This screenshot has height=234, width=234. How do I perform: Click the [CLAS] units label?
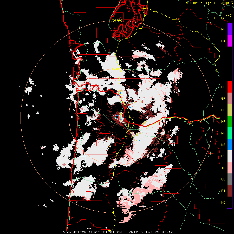(x=220, y=18)
